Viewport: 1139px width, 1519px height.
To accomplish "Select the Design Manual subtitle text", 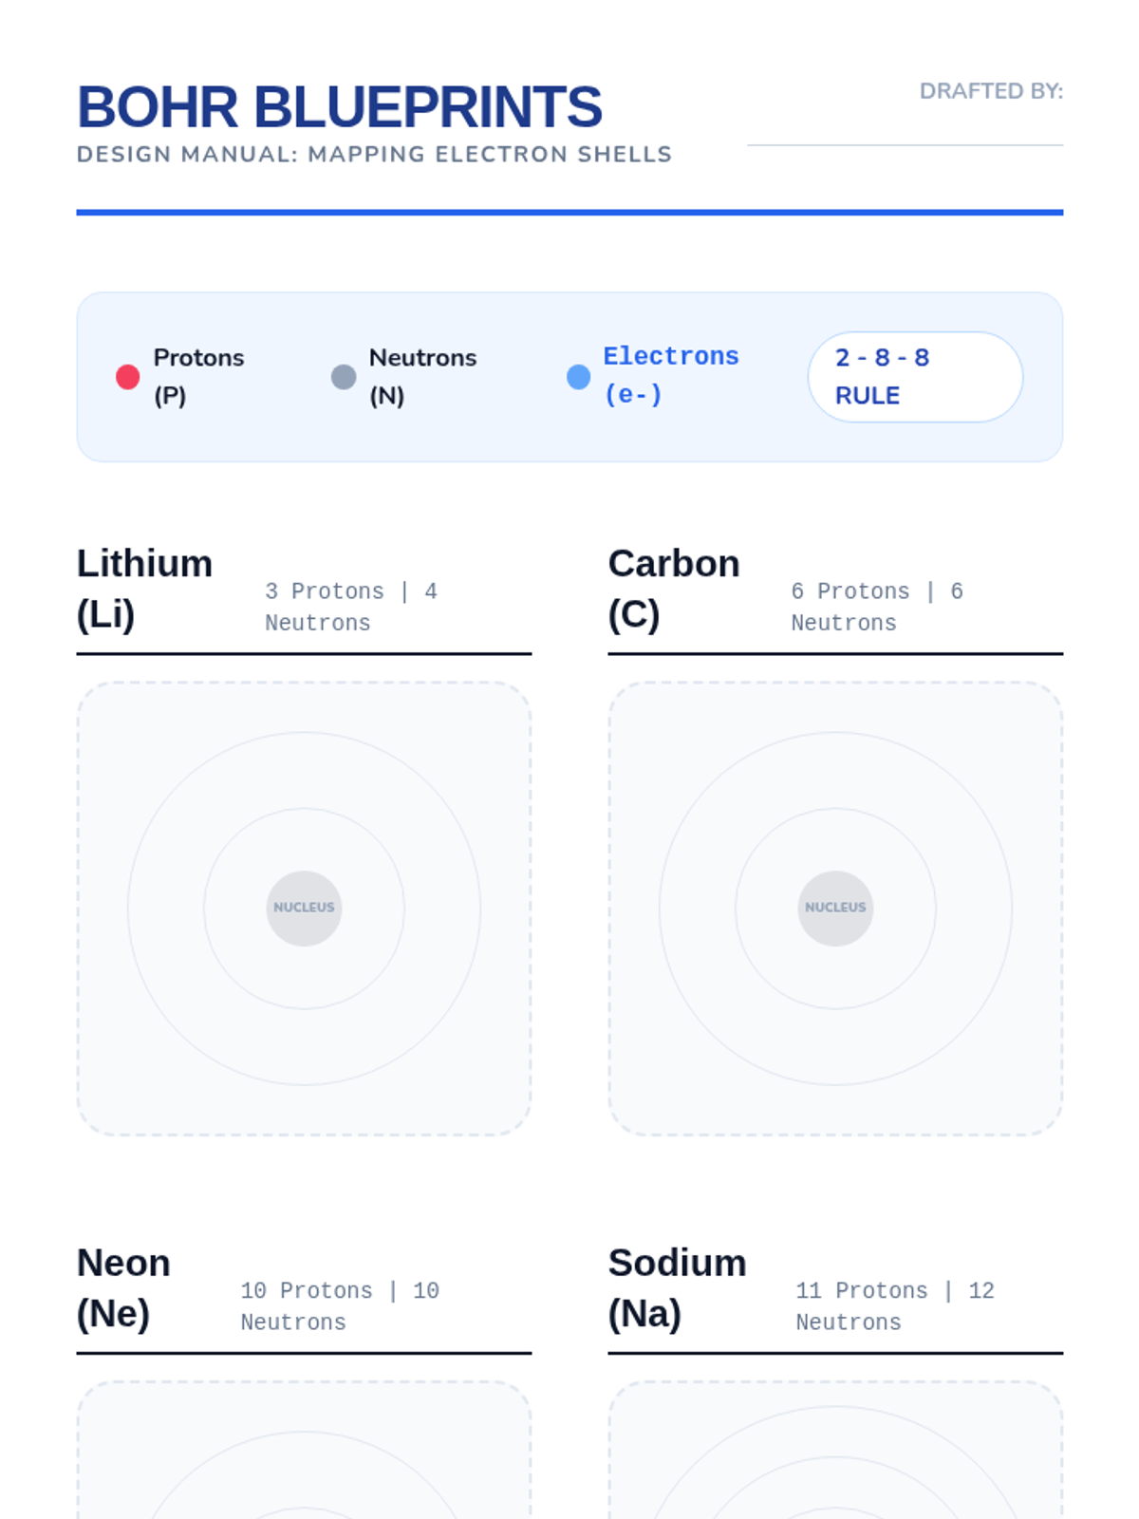I will pyautogui.click(x=374, y=155).
